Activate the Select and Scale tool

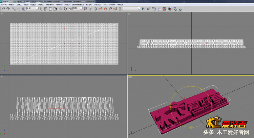(x=70, y=9)
